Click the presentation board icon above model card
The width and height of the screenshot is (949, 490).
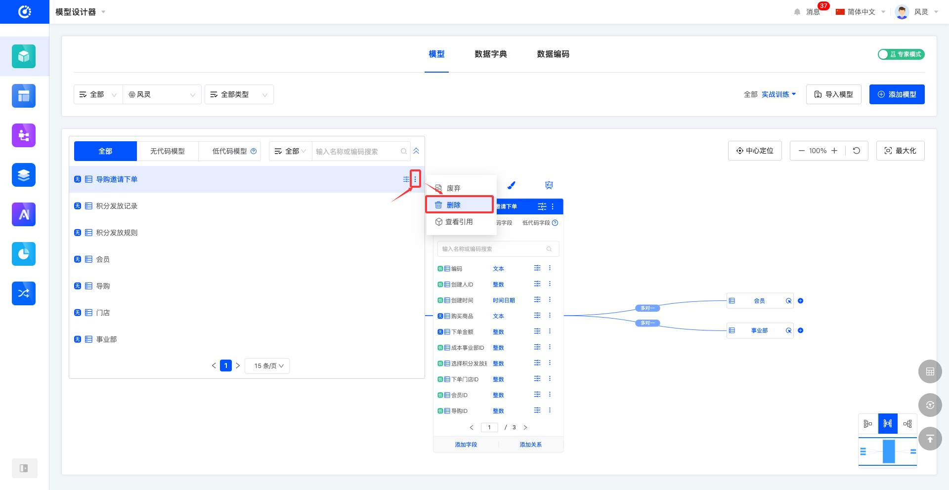pyautogui.click(x=549, y=185)
